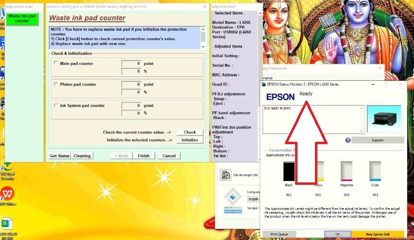The width and height of the screenshot is (414, 240).
Task: Check the Ink System pad counter checkbox
Action: [x=56, y=105]
